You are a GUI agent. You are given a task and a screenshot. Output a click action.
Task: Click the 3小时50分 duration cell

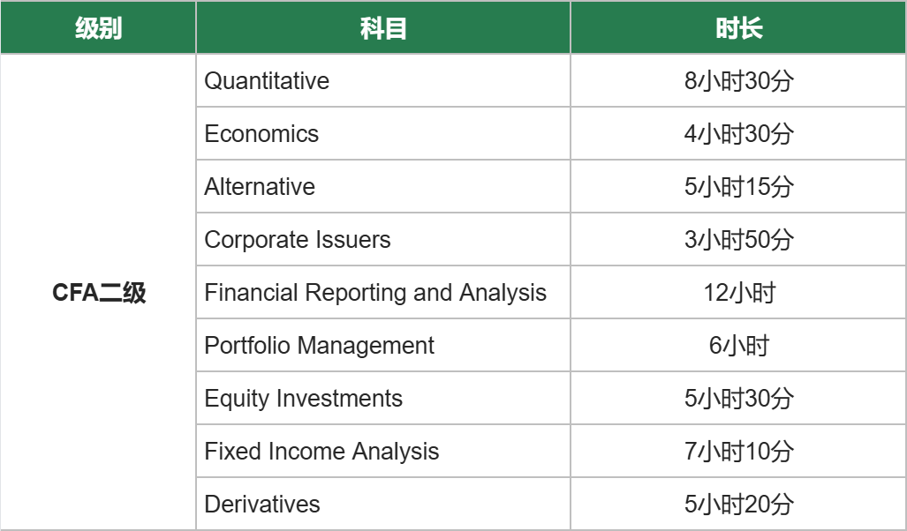click(738, 240)
